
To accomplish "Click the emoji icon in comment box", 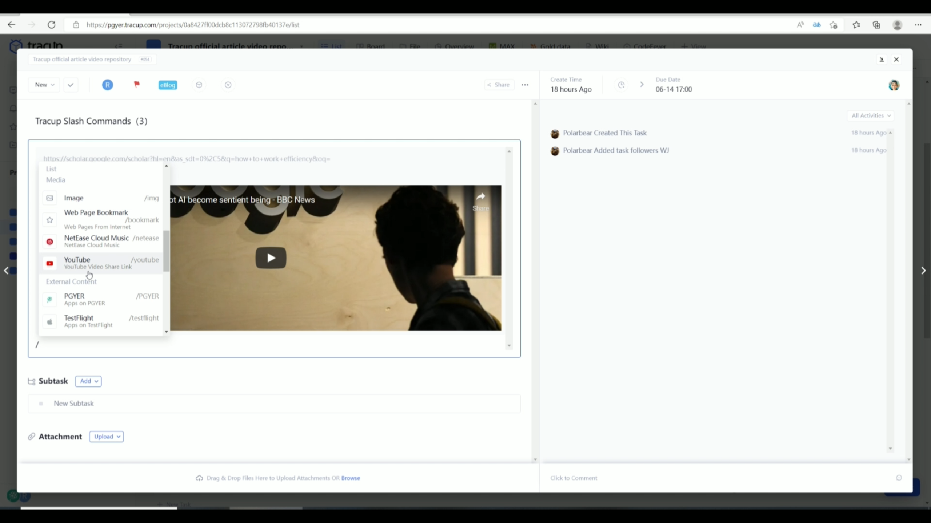I will 899,478.
